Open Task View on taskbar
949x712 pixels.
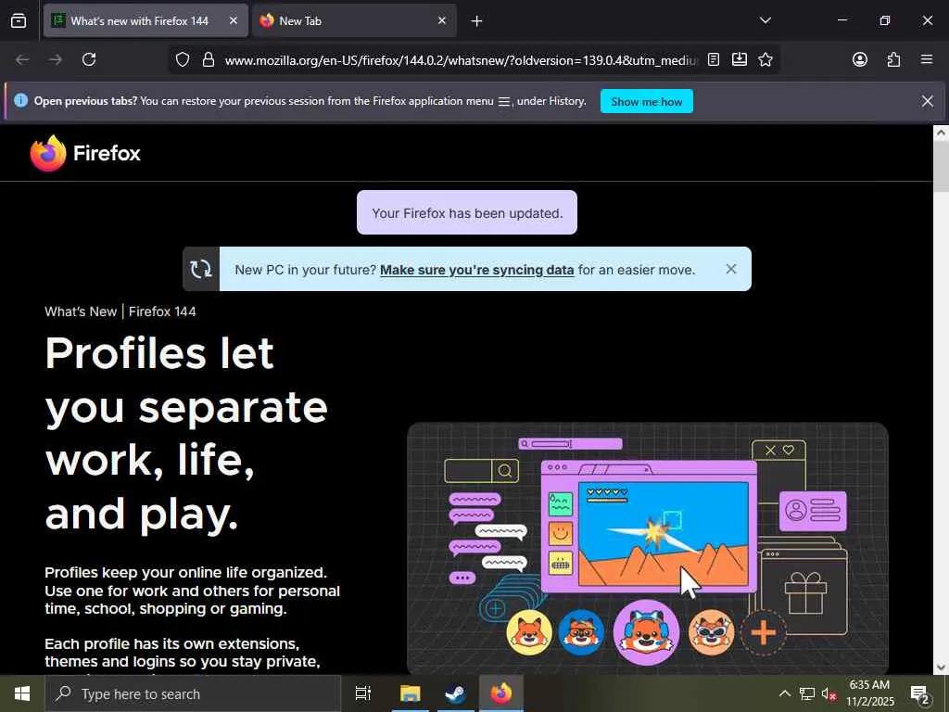362,693
